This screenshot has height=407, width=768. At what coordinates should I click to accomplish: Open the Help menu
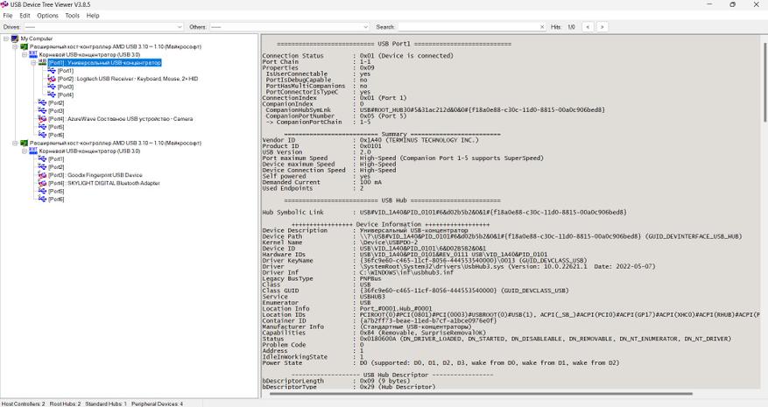click(x=93, y=16)
